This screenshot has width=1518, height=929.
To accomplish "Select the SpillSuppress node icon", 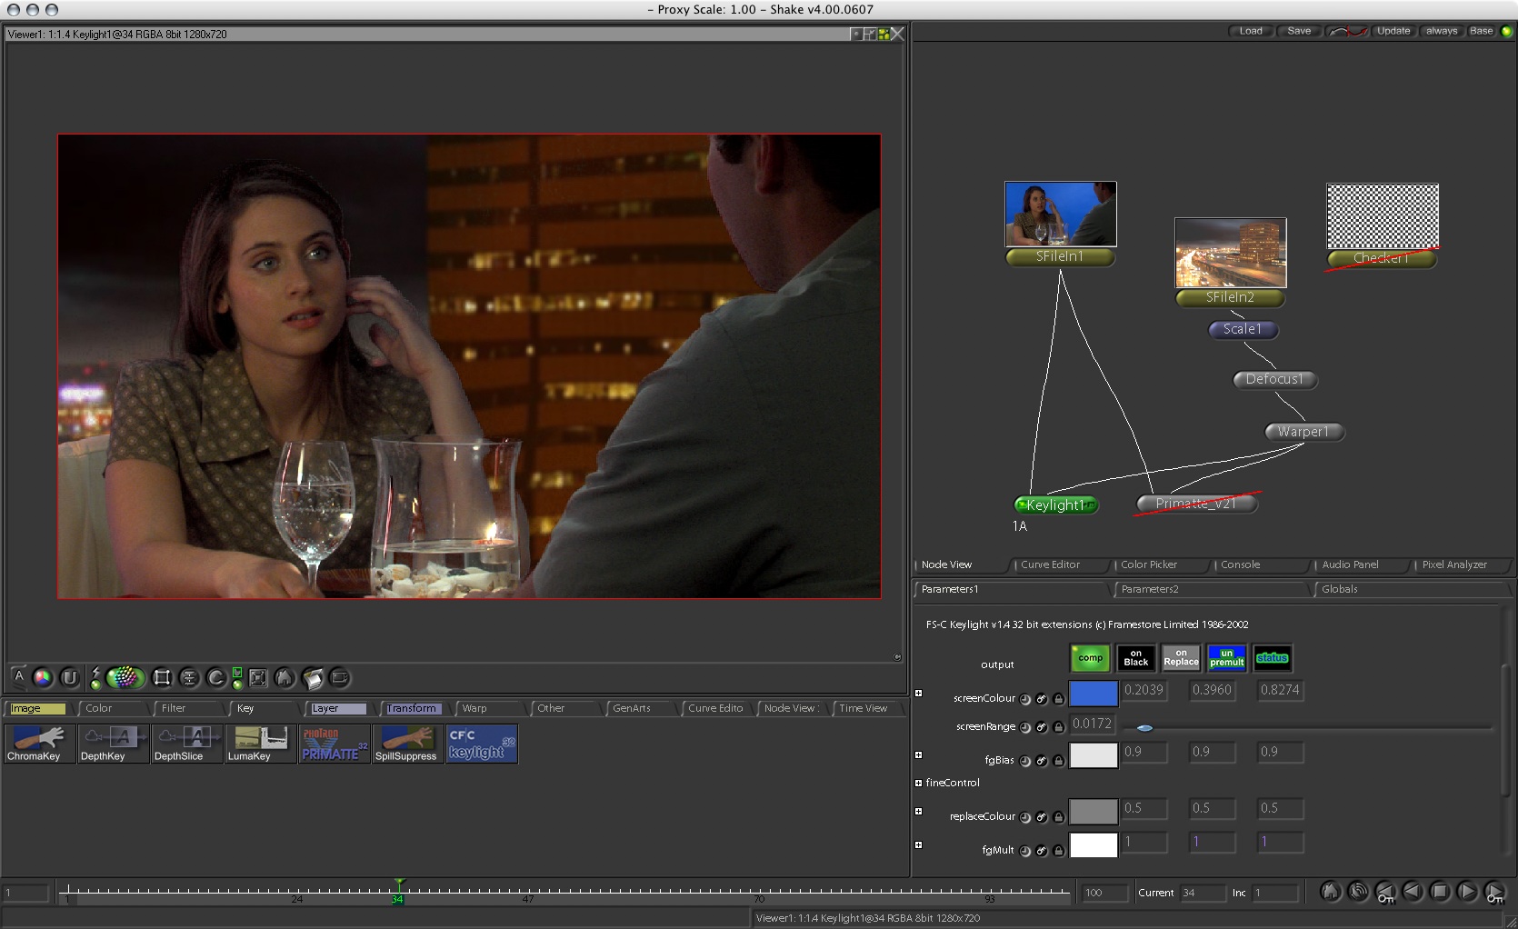I will (x=406, y=743).
